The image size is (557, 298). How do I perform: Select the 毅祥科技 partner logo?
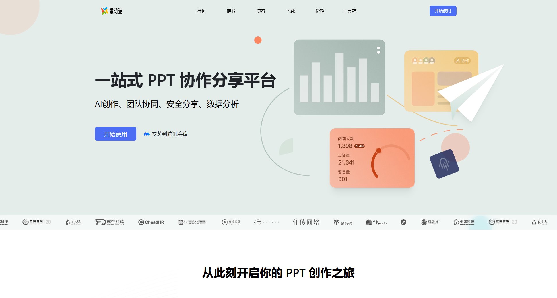coord(109,222)
